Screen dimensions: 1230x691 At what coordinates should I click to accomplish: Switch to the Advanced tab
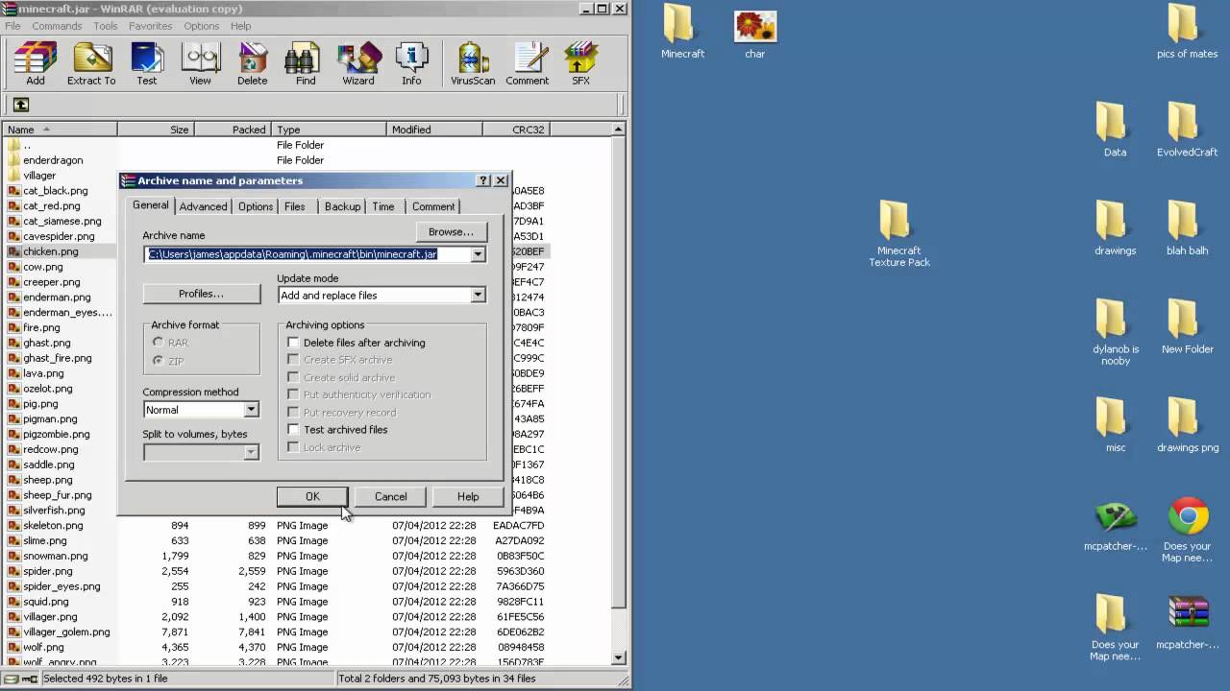click(203, 206)
